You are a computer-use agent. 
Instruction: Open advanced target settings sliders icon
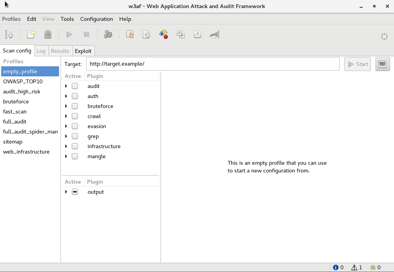[382, 64]
